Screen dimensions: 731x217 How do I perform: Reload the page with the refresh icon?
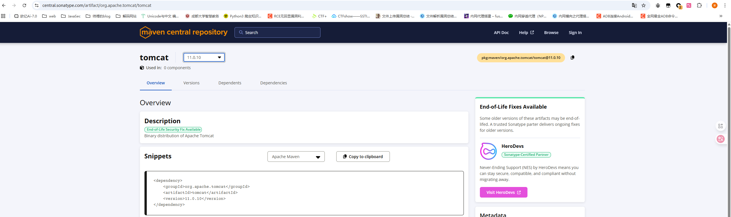24,5
